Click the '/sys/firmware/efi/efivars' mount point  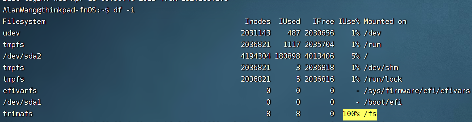click(417, 91)
